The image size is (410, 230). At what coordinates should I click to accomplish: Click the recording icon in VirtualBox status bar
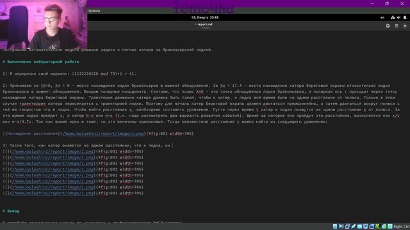click(x=372, y=226)
